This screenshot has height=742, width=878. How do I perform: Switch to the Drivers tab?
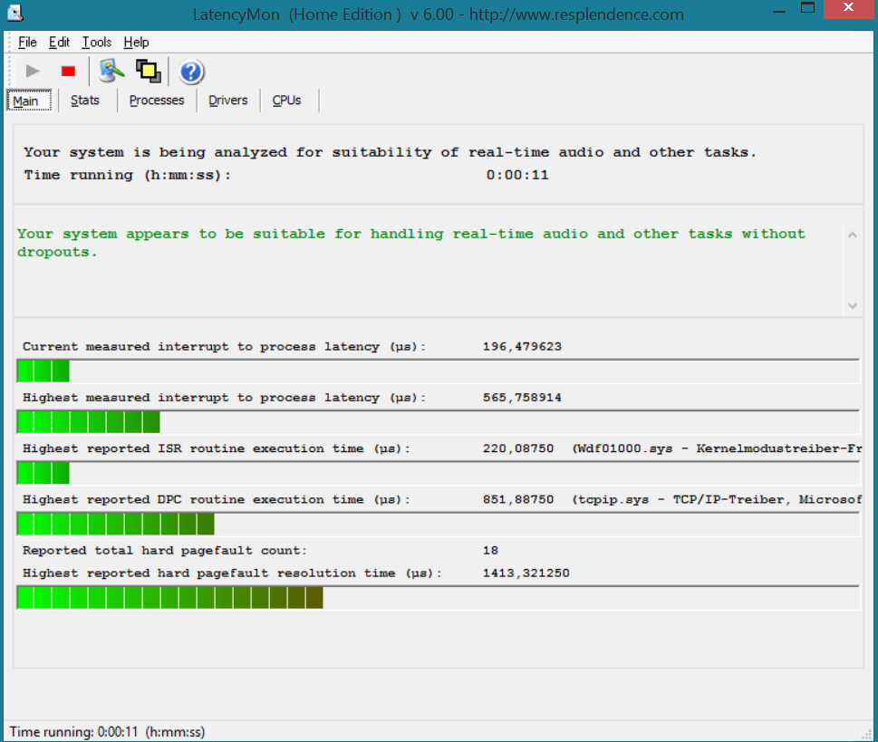pyautogui.click(x=228, y=101)
